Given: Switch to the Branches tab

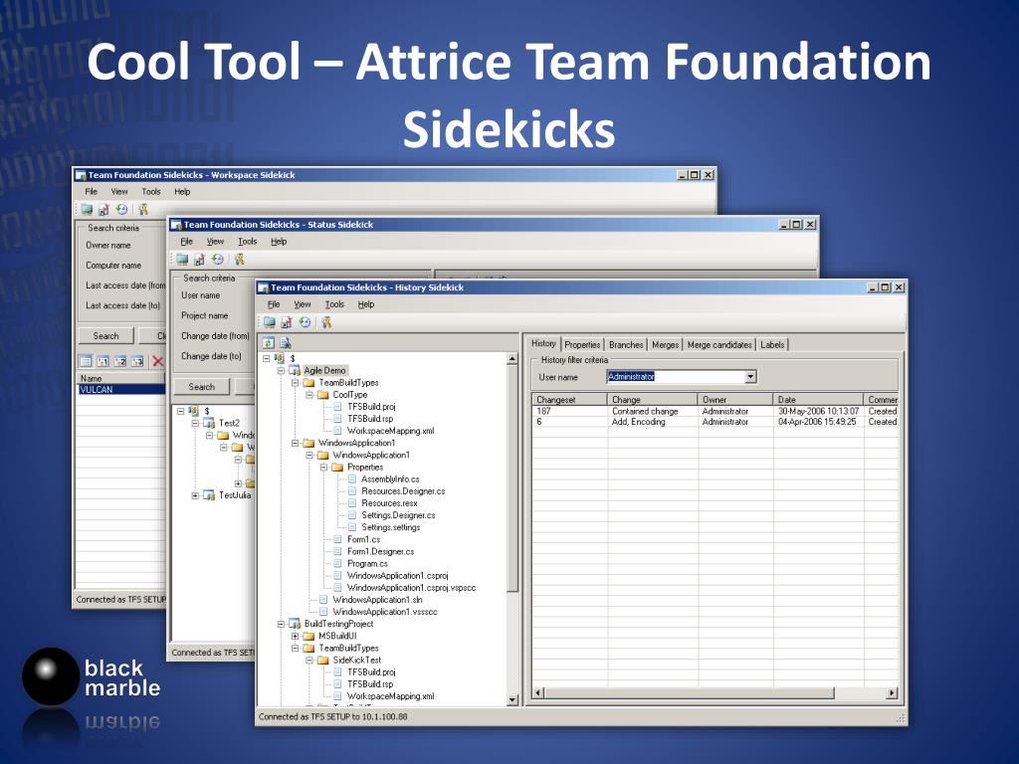Looking at the screenshot, I should 626,345.
